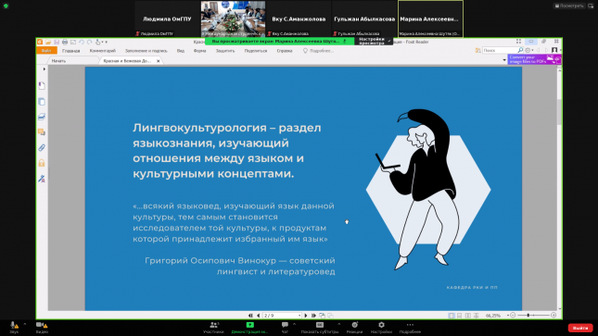Start video via Видео button in Zoom
This screenshot has height=336, width=598.
(42, 328)
